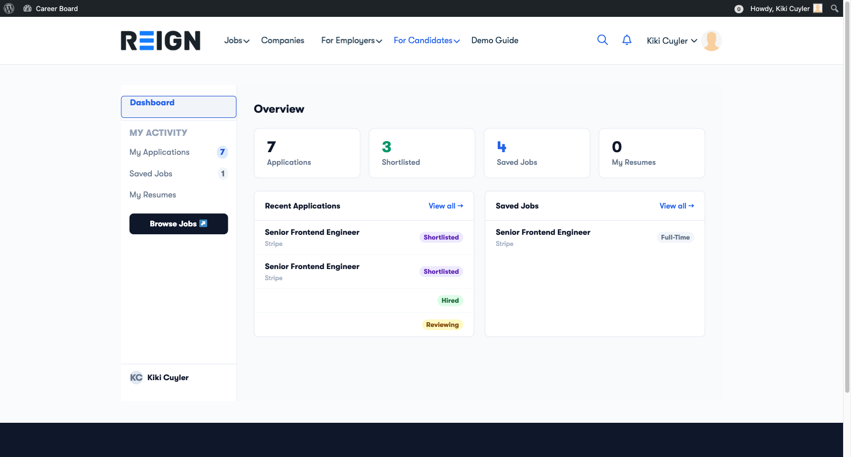Click the KC initials avatar in sidebar
The image size is (851, 457).
pos(136,377)
